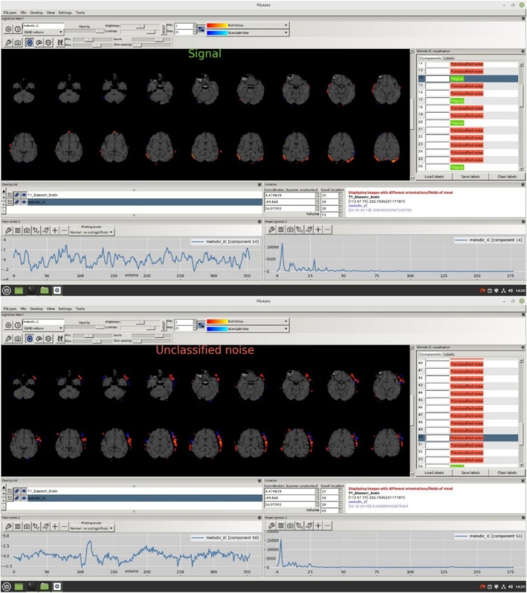Open the plot list icon in the component 14 power spectra toolbar
527x593 pixels.
(281, 229)
